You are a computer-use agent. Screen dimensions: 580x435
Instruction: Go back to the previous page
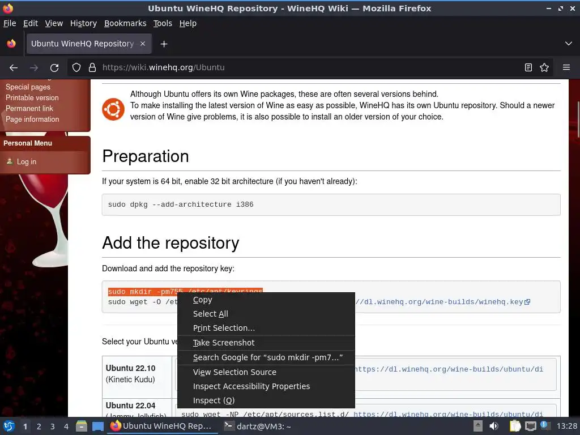coord(14,68)
